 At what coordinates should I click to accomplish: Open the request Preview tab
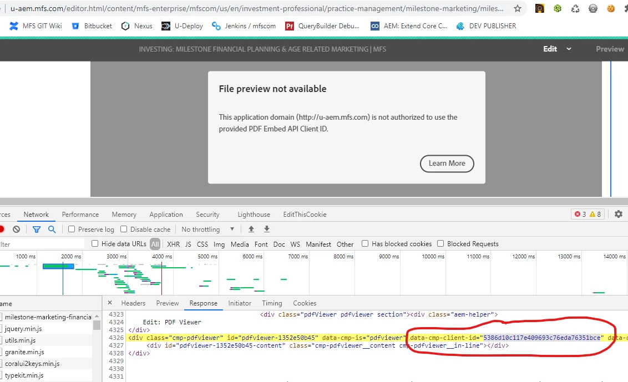click(x=168, y=303)
